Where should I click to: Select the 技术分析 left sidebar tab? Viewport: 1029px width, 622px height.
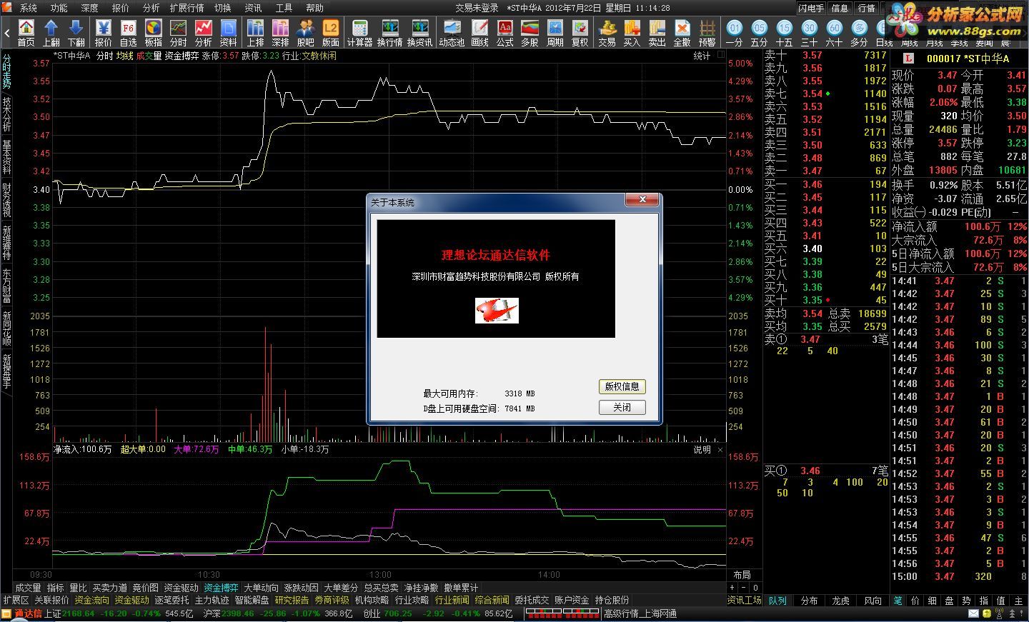pyautogui.click(x=6, y=114)
